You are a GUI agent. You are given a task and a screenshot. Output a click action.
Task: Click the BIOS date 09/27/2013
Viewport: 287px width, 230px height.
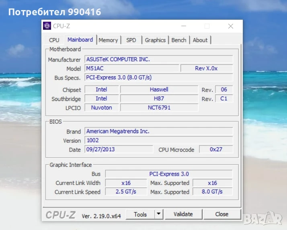tap(119, 150)
